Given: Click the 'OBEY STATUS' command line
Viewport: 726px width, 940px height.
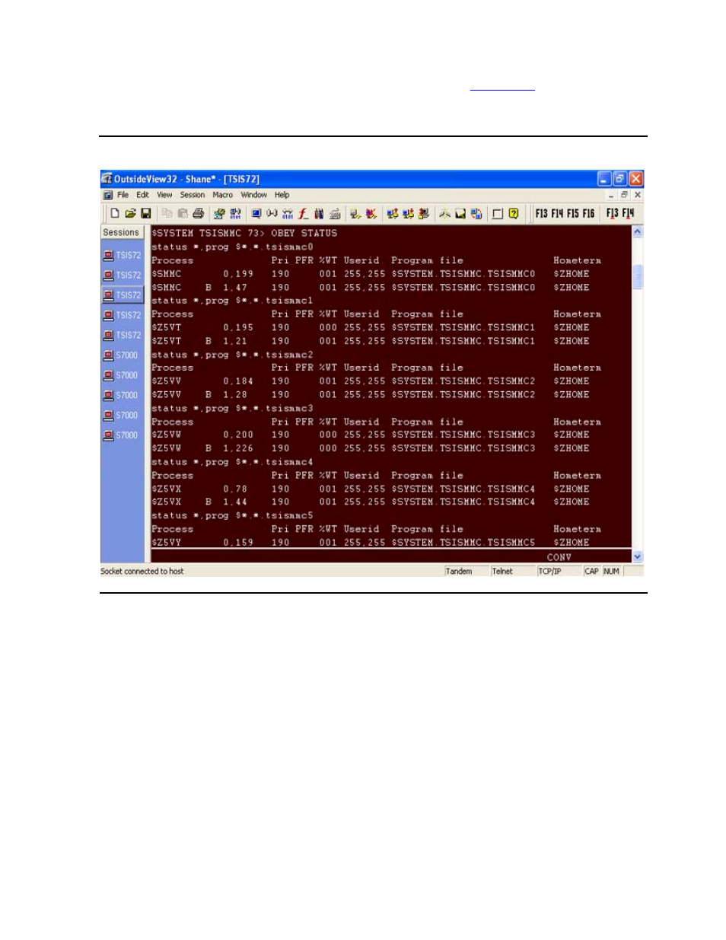Looking at the screenshot, I should [244, 234].
